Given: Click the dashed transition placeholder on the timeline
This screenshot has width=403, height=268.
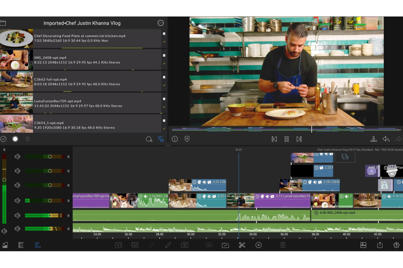Looking at the screenshot, I should pos(345,157).
